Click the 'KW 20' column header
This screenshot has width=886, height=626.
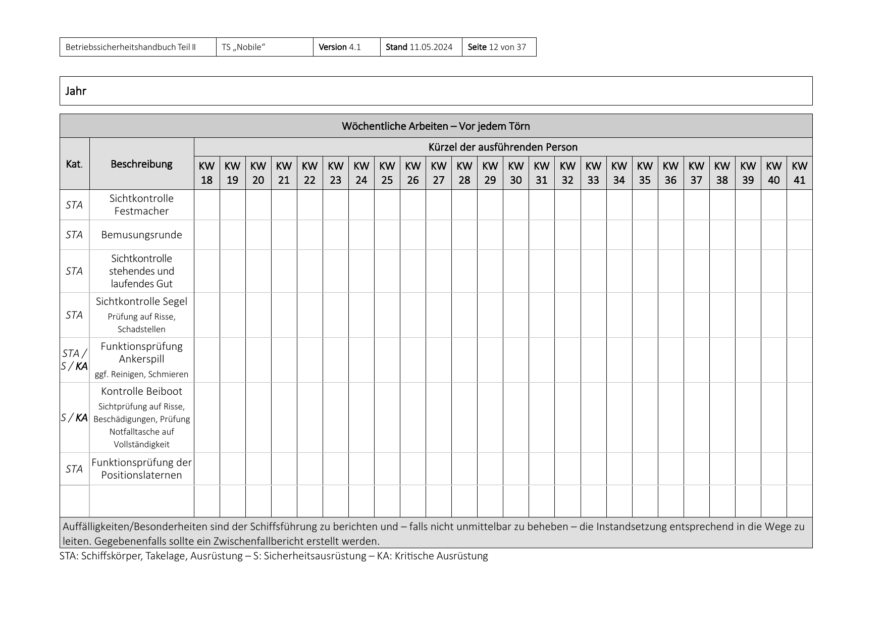258,173
